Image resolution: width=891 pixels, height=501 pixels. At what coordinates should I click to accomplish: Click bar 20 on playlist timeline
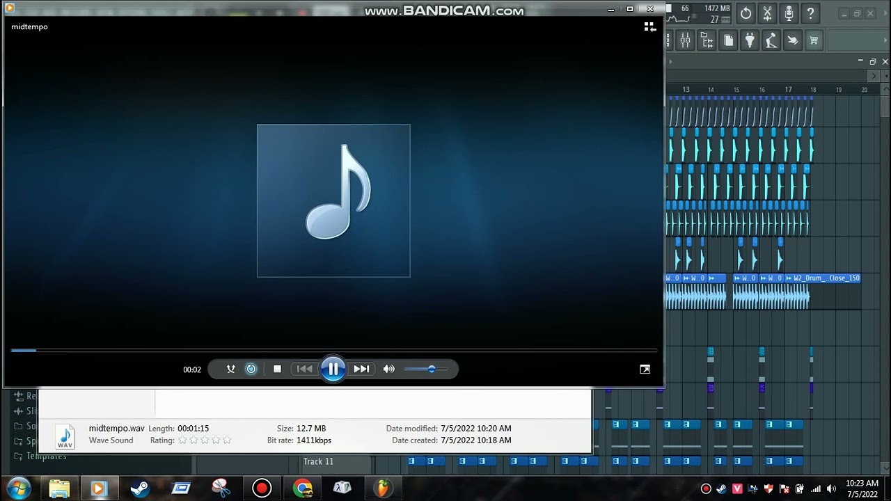click(865, 90)
